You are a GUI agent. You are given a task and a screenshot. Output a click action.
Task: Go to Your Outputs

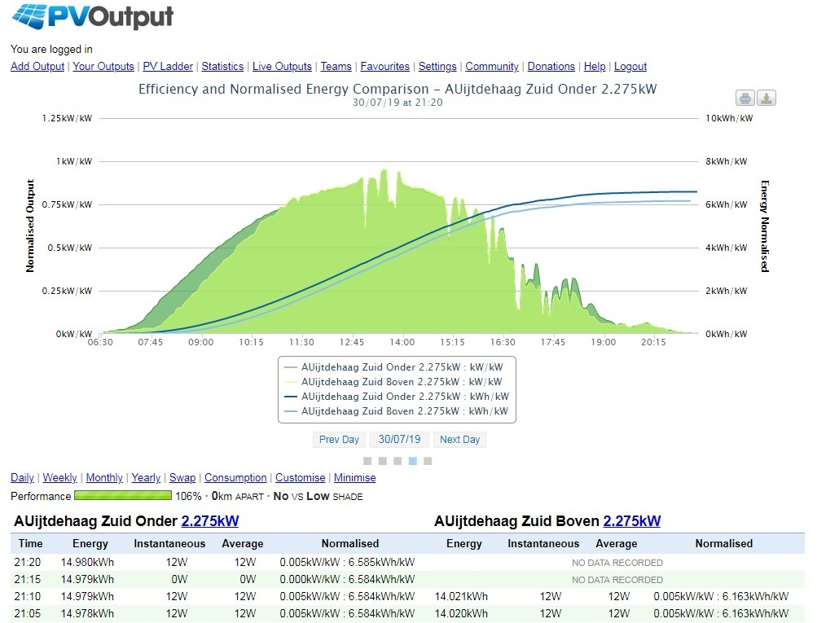(103, 66)
